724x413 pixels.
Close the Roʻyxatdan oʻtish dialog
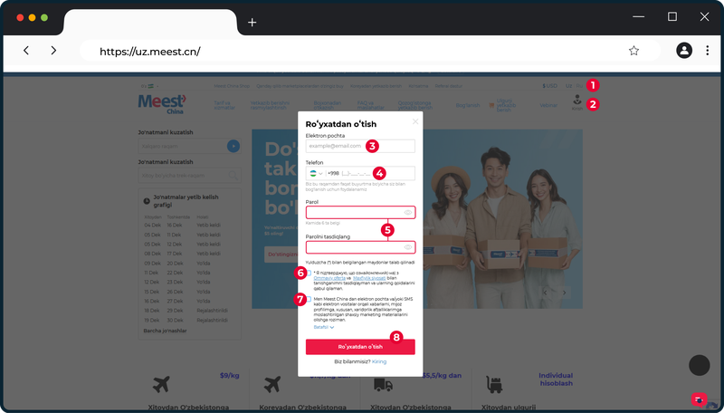click(415, 121)
